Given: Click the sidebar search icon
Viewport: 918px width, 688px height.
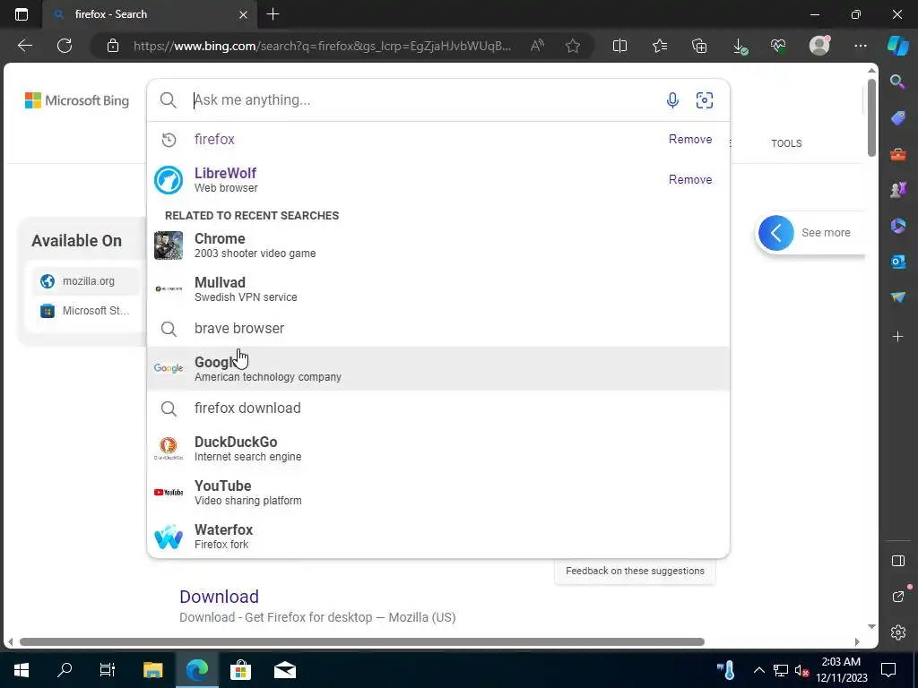Looking at the screenshot, I should coord(897,82).
